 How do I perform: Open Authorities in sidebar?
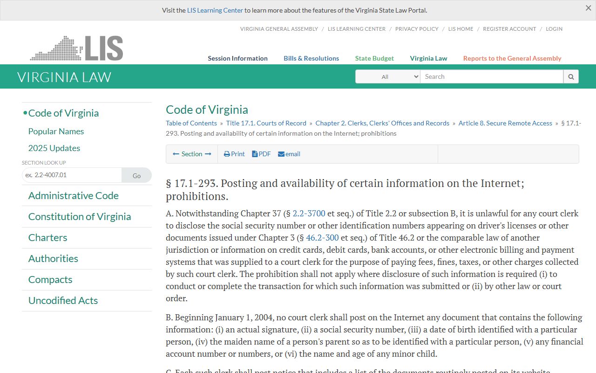point(53,259)
